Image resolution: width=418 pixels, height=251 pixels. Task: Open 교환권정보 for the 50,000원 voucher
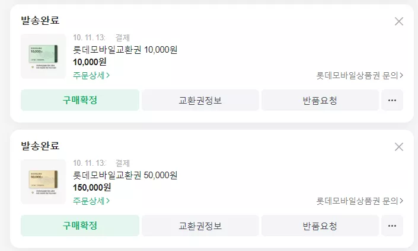click(200, 226)
